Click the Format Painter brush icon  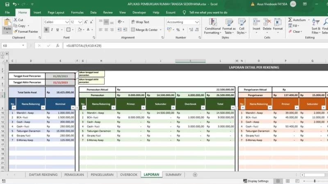pyautogui.click(x=16, y=31)
